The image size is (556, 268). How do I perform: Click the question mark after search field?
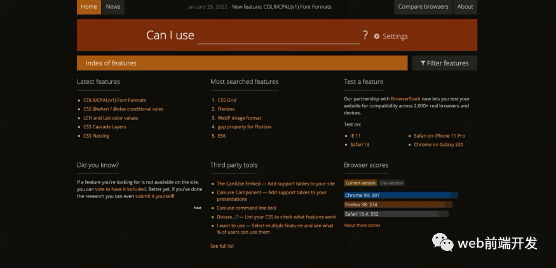(365, 35)
